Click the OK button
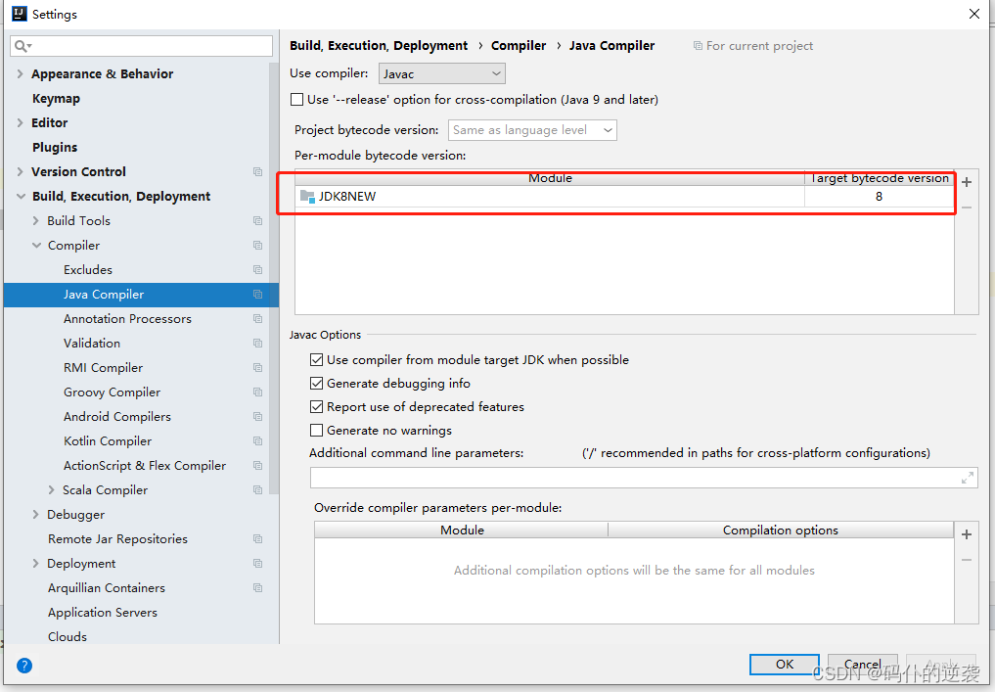 click(x=785, y=664)
